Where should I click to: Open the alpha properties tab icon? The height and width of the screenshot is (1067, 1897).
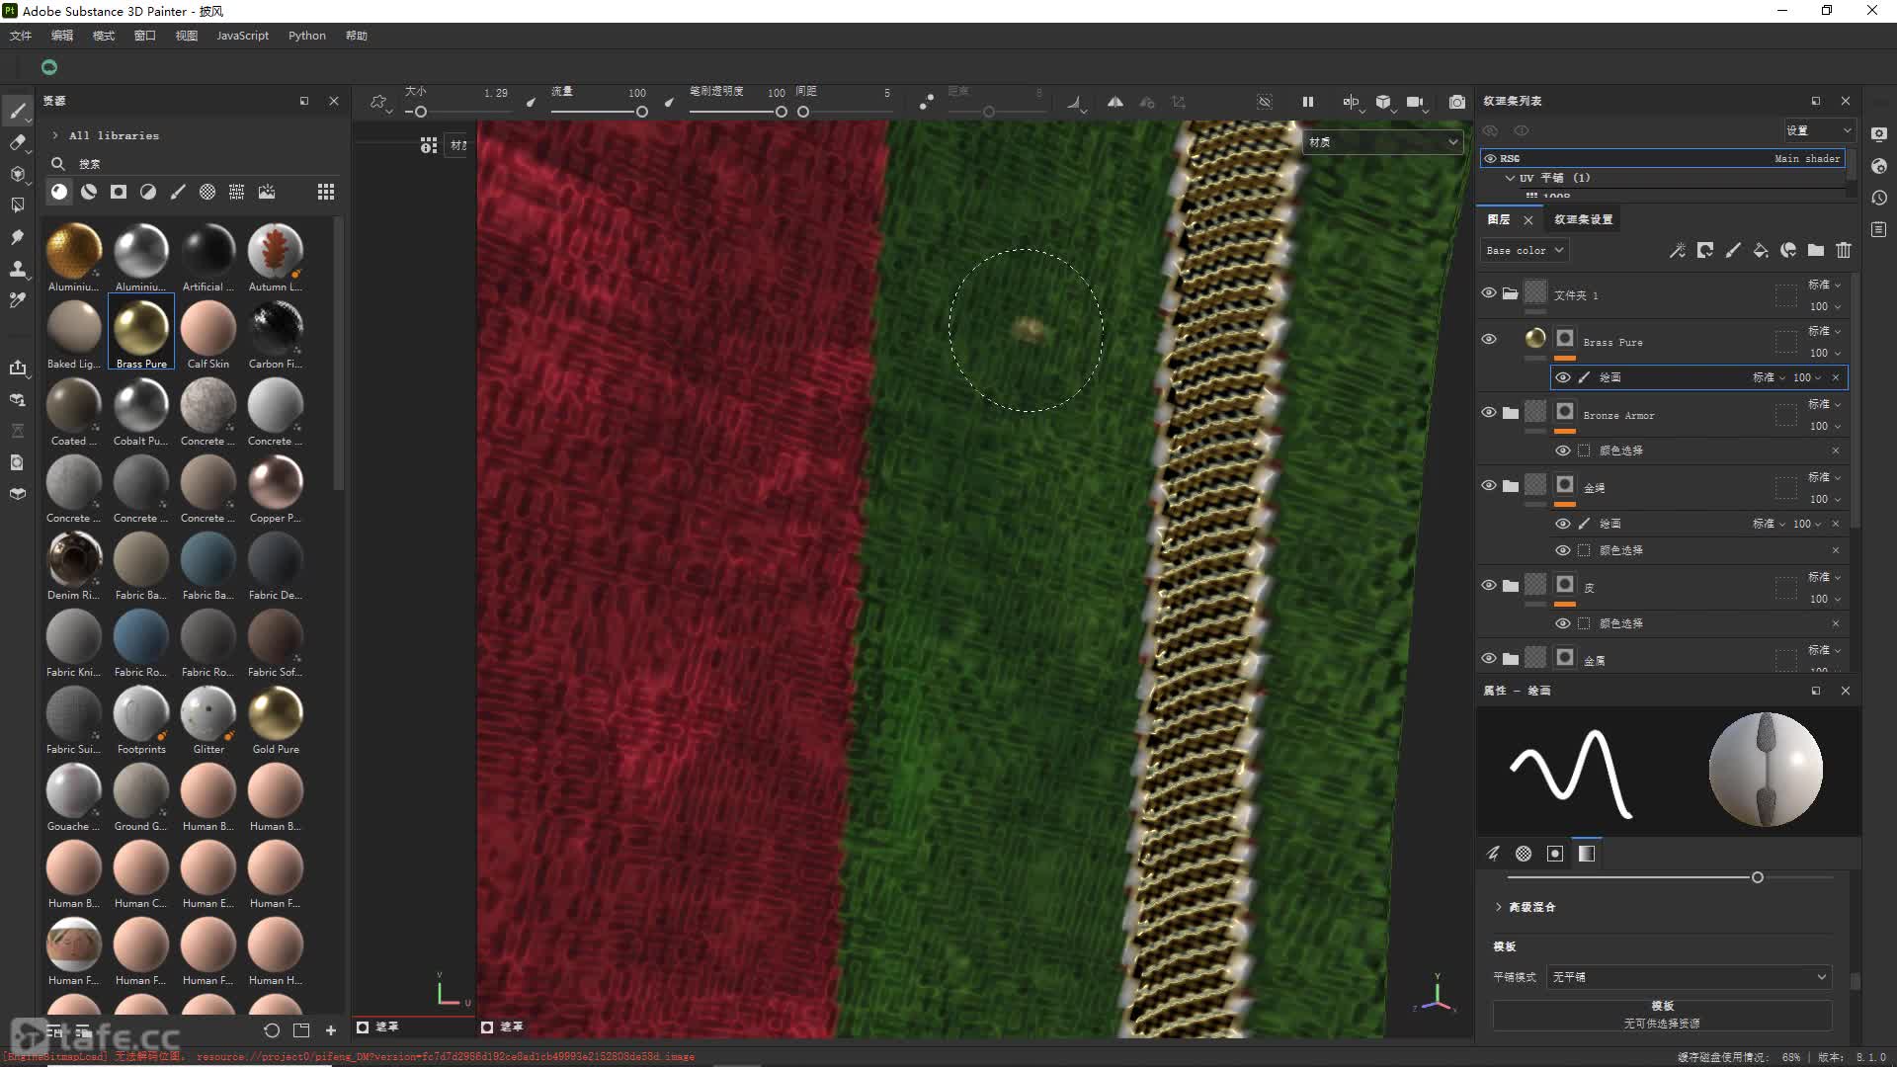pos(1524,854)
